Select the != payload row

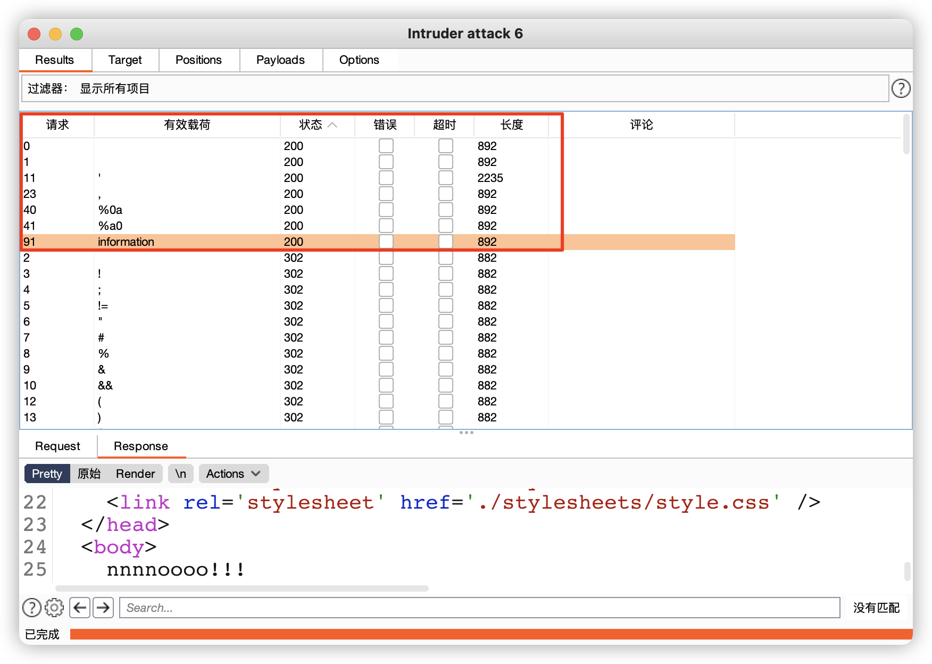coord(378,305)
